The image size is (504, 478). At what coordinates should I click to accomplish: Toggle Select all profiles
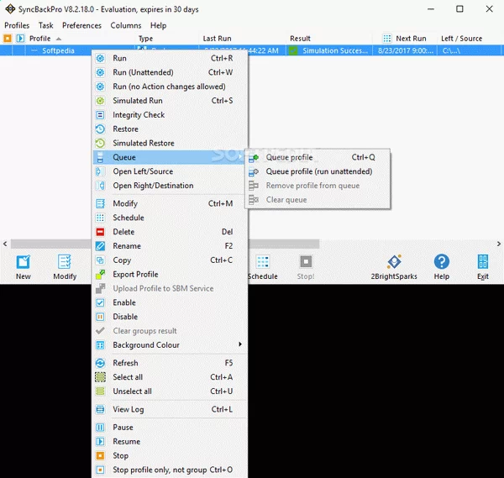[128, 377]
